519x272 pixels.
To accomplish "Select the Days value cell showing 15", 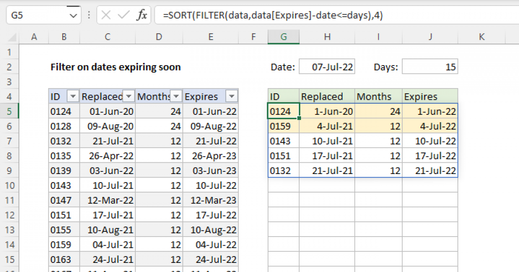I will pyautogui.click(x=430, y=66).
